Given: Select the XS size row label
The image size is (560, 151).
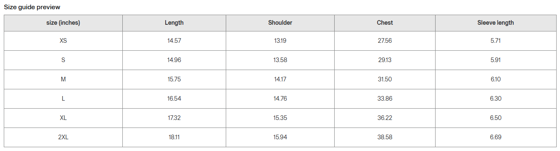Looking at the screenshot, I should click(x=63, y=41).
